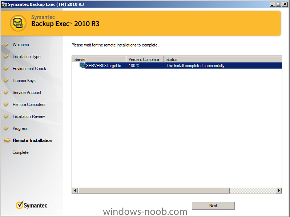
Task: Select the Progress step
Action: point(20,128)
